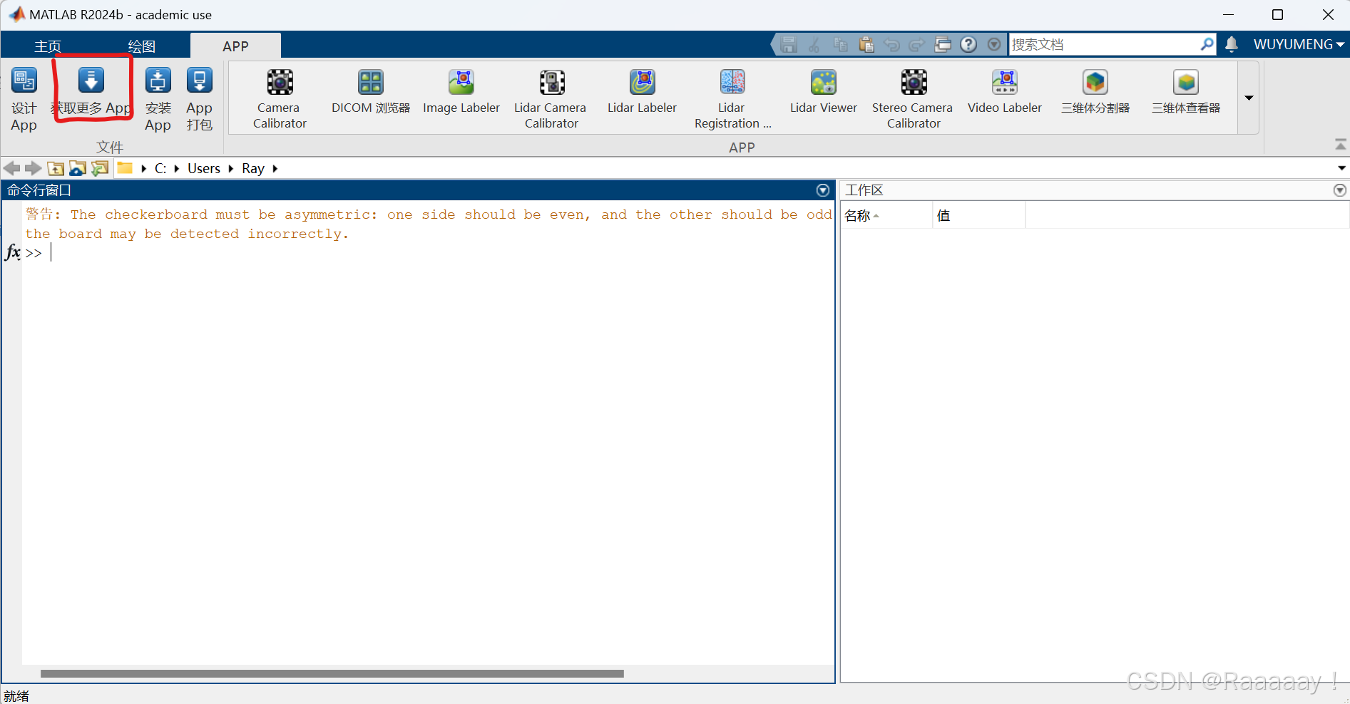Expand path arrow after Ray
This screenshot has width=1350, height=704.
275,169
